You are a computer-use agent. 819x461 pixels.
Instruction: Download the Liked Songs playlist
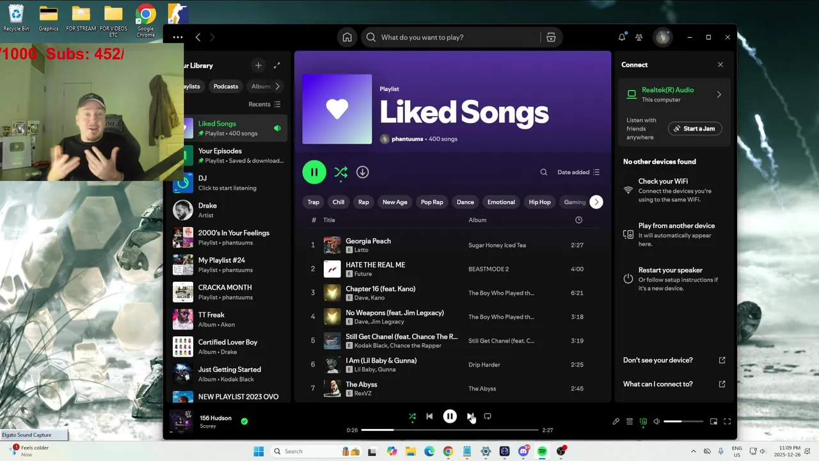point(362,172)
